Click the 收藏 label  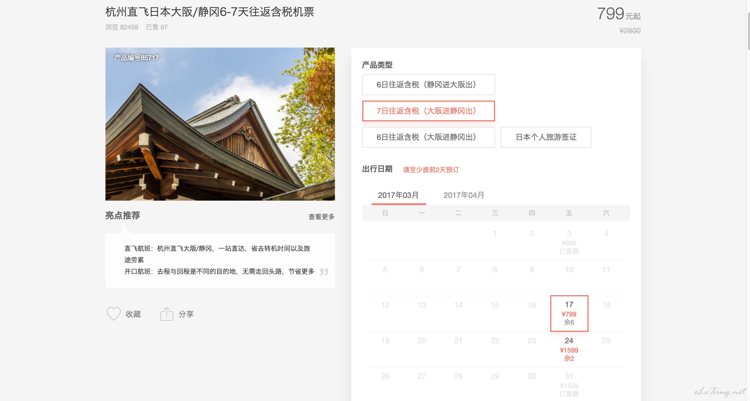[x=133, y=314]
